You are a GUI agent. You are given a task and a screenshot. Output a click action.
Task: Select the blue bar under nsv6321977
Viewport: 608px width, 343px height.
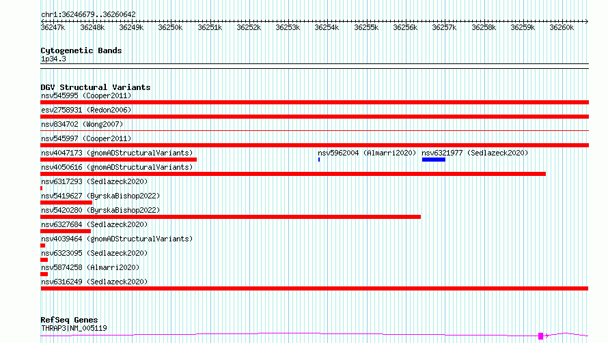coord(434,160)
